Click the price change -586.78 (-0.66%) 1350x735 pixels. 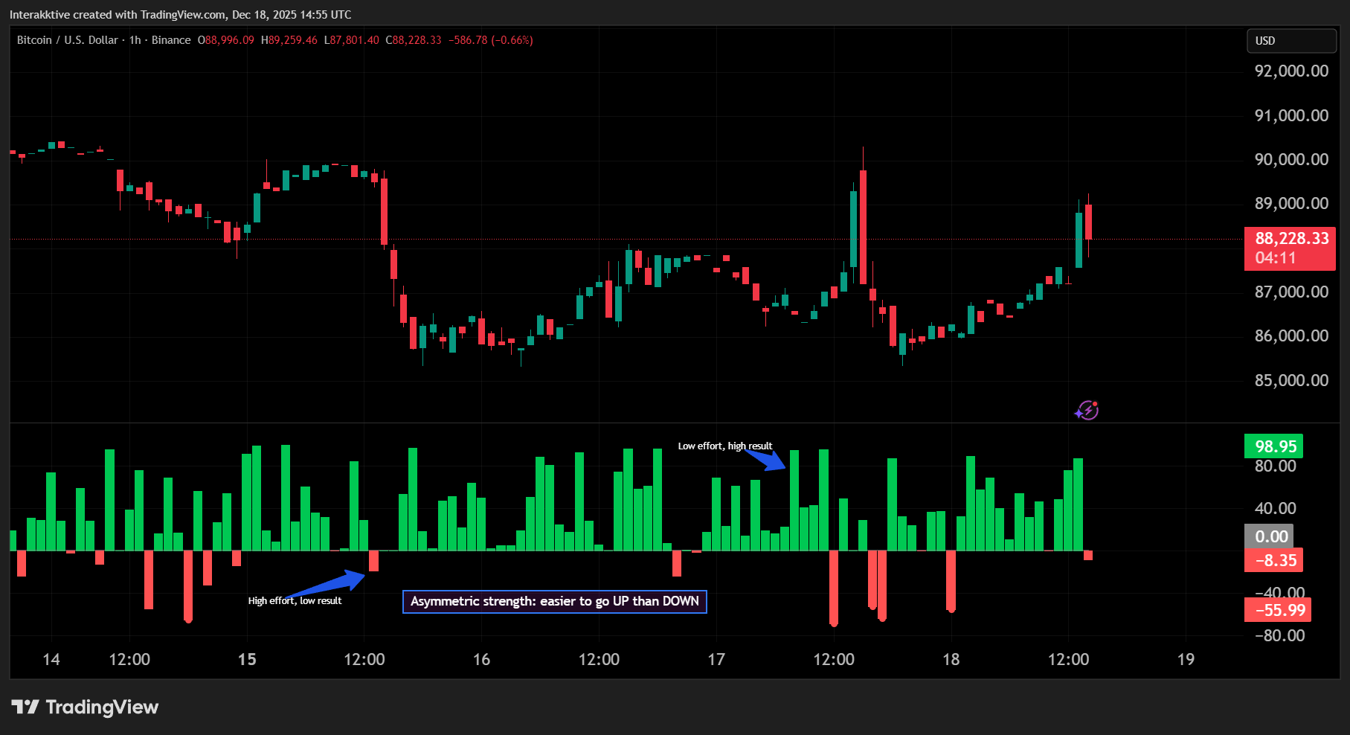pyautogui.click(x=491, y=40)
